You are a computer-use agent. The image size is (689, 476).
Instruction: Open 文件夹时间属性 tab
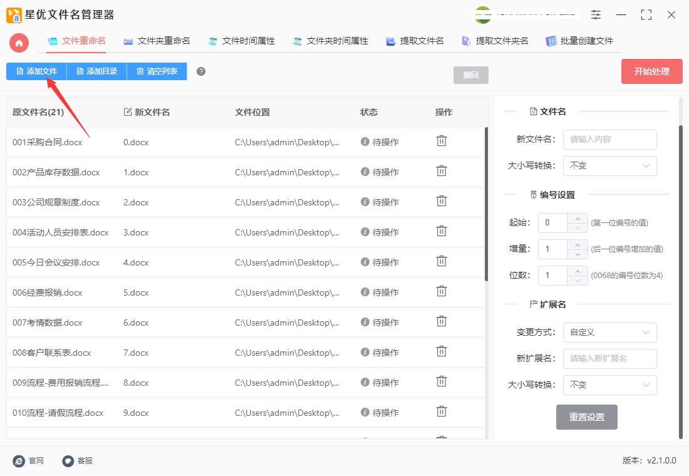pos(331,41)
